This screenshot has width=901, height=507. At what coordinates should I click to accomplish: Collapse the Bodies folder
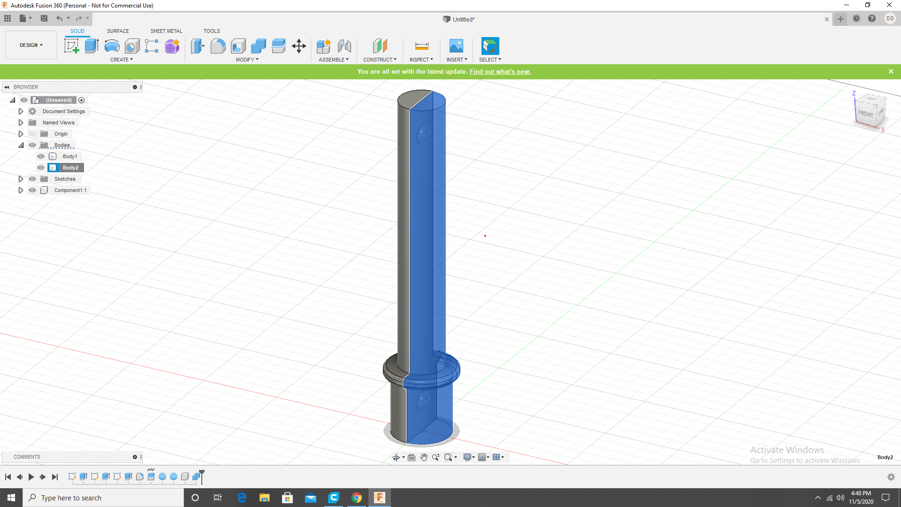click(21, 145)
